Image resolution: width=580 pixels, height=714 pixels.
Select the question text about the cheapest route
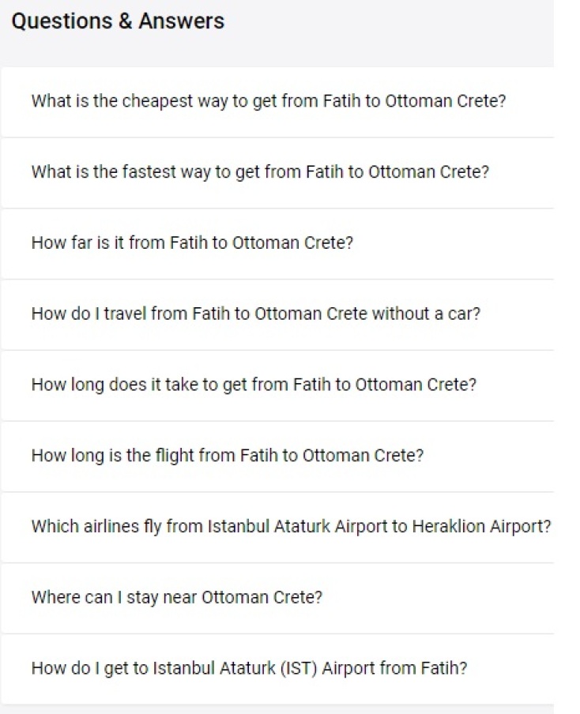(x=268, y=102)
